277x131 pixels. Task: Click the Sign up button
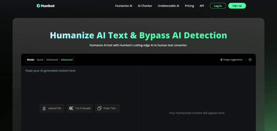(237, 6)
